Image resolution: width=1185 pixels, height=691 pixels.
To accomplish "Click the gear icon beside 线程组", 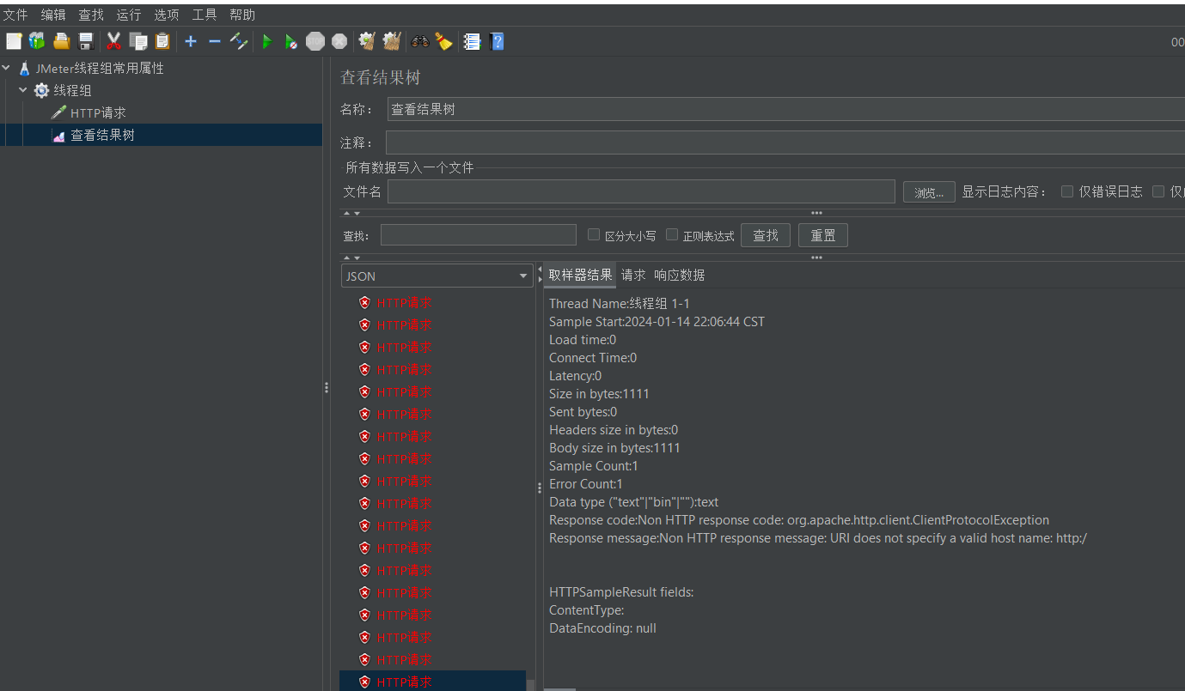I will click(x=41, y=91).
